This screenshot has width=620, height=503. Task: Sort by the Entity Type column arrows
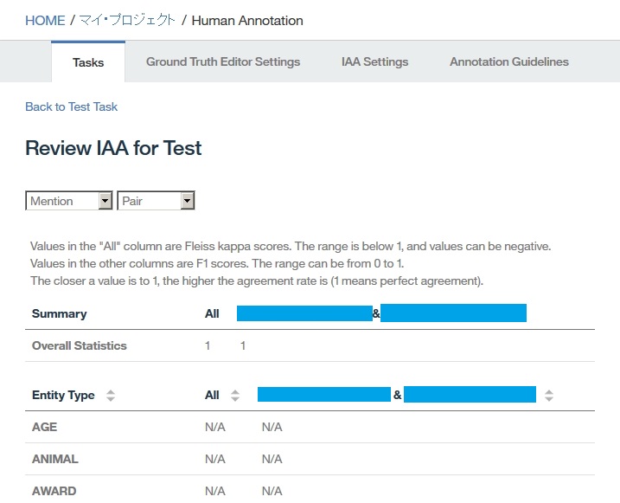coord(110,396)
